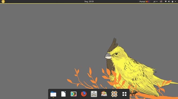
Task: Click the empty gray desktop area
Action: click(45, 39)
